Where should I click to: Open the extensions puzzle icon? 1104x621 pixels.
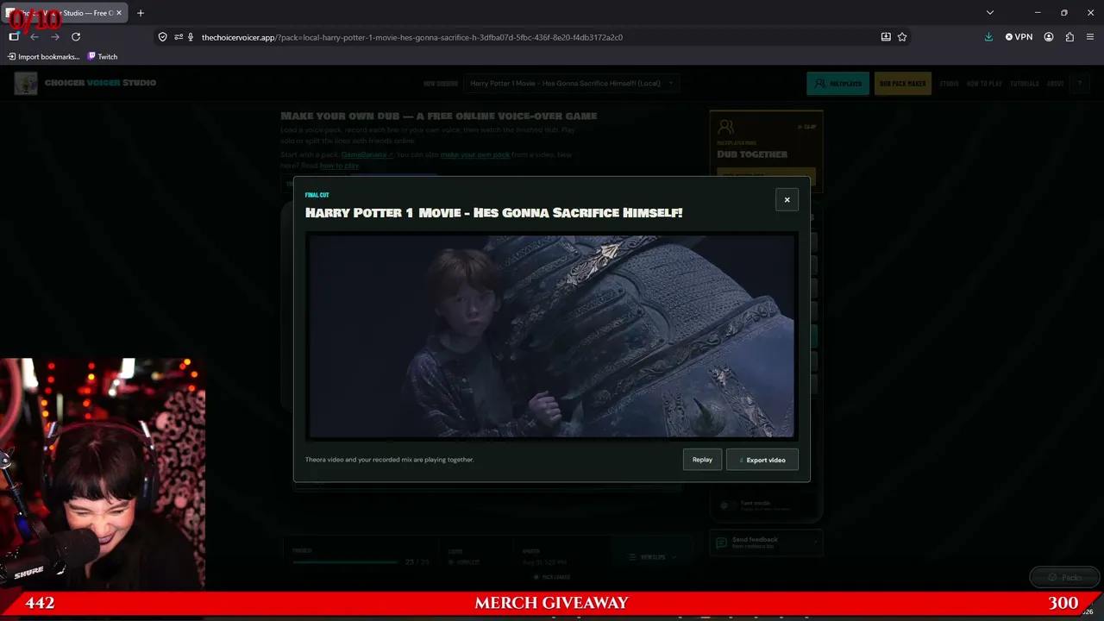coord(1069,37)
